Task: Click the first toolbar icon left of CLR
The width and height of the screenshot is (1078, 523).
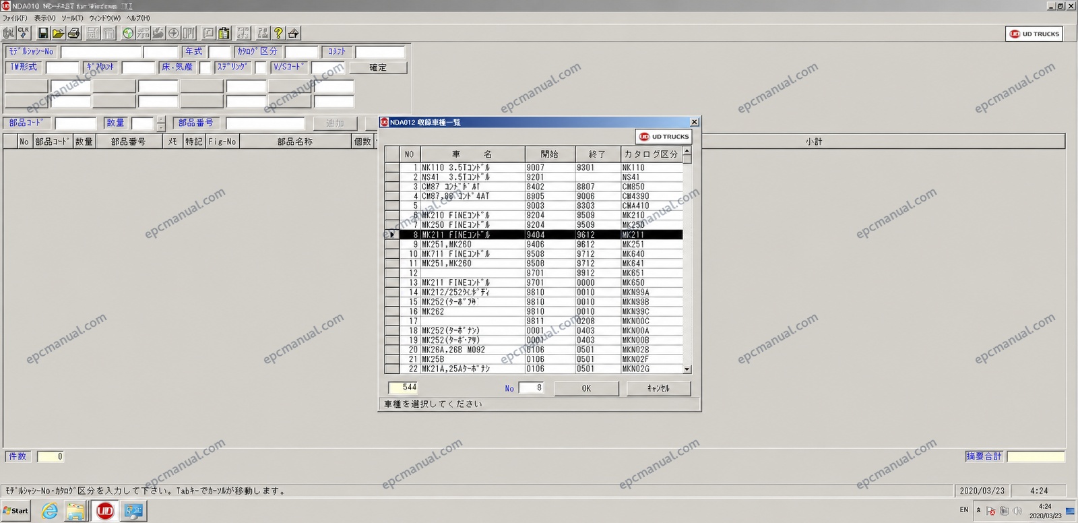Action: point(9,32)
